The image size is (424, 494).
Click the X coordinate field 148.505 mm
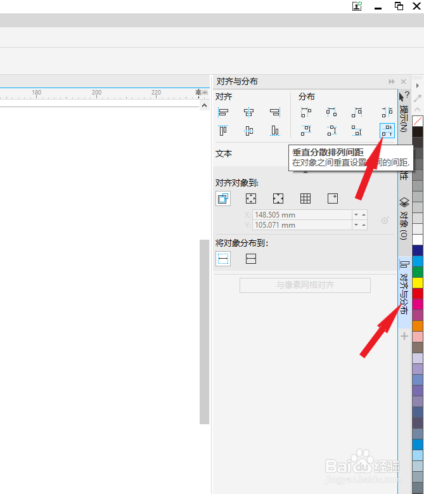click(302, 215)
